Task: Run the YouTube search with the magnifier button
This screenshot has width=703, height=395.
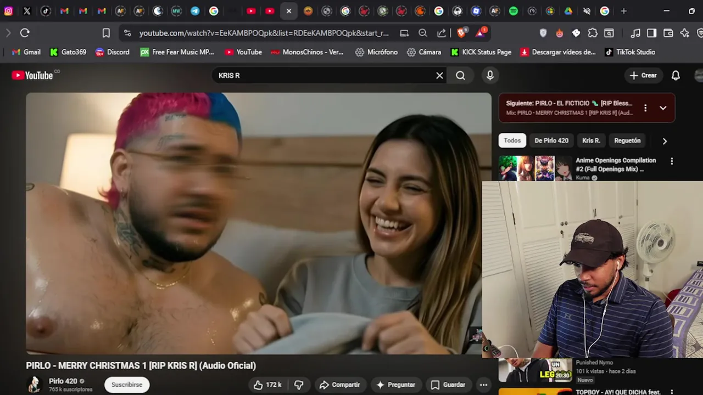Action: click(460, 76)
